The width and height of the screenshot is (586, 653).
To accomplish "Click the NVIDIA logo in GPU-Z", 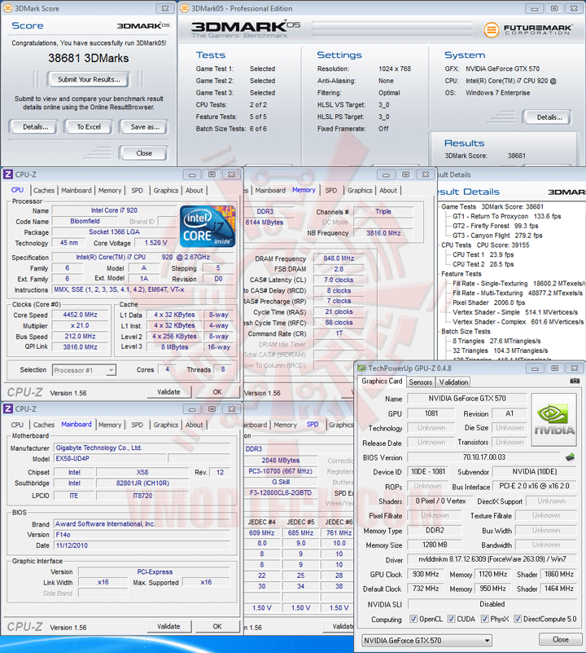I will pos(554,420).
